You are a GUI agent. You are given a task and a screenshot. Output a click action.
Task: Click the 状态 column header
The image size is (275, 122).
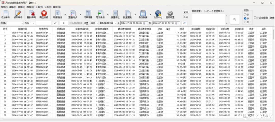(160, 29)
